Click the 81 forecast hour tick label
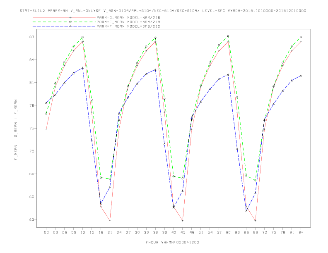The image size is (328, 253). point(292,232)
